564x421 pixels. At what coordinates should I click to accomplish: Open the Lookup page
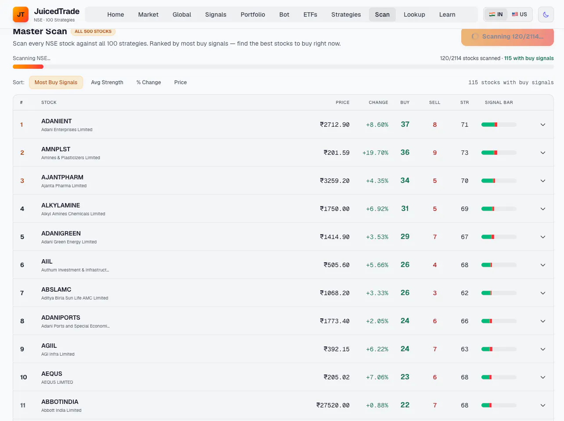[414, 14]
